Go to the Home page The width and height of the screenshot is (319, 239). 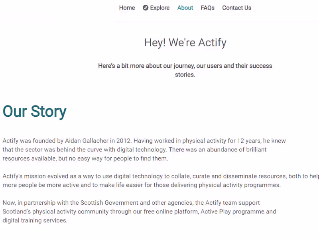pos(127,8)
